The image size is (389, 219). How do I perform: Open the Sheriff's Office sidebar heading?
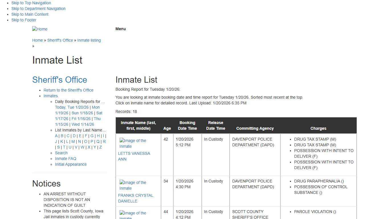tap(60, 80)
